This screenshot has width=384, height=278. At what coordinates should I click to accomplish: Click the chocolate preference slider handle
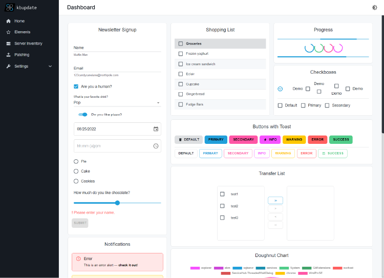click(x=117, y=203)
